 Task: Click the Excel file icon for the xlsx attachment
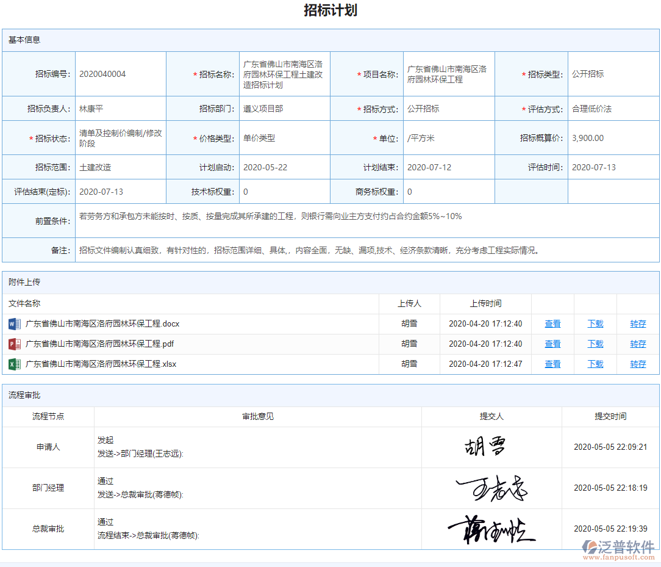(14, 364)
